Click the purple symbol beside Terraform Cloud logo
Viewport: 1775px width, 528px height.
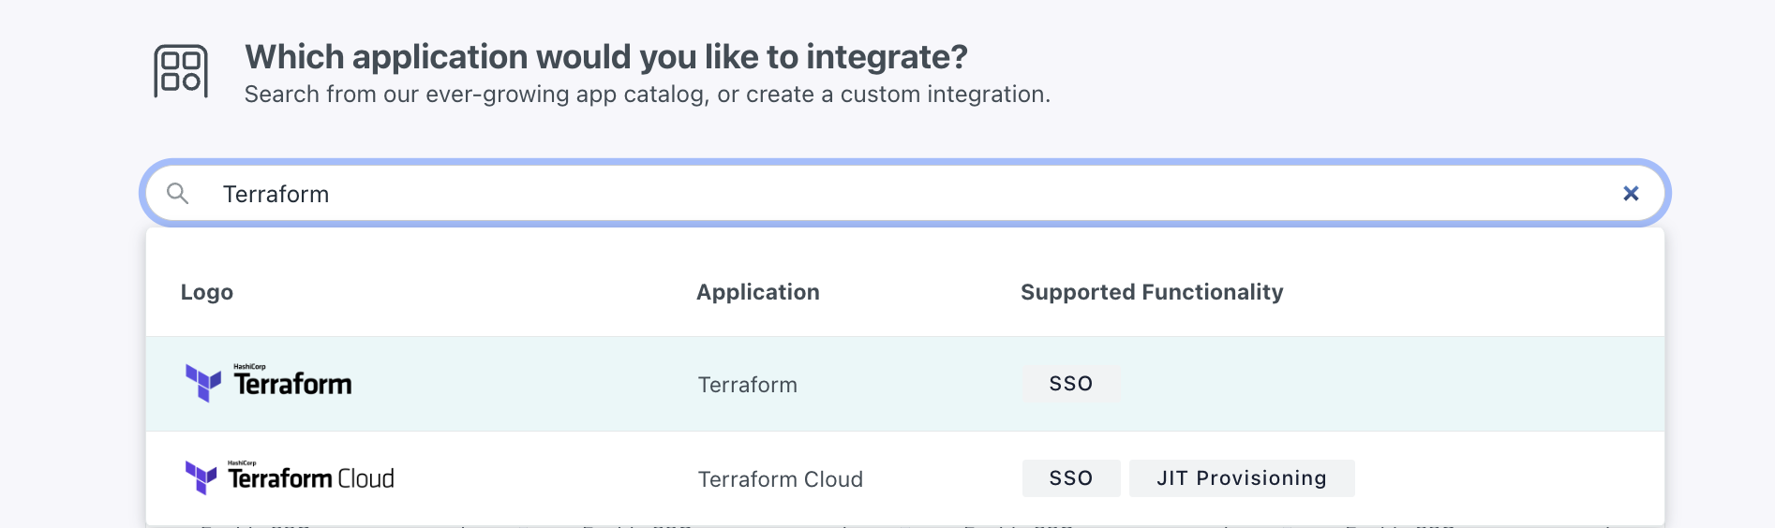point(201,477)
